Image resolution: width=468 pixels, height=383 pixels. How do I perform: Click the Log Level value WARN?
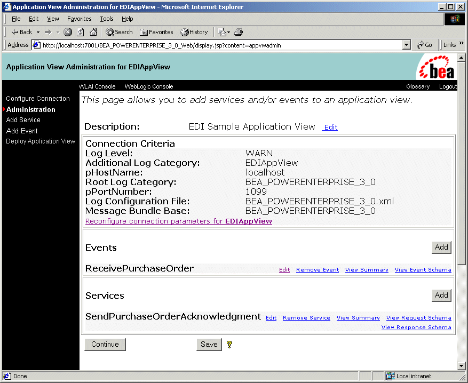259,153
